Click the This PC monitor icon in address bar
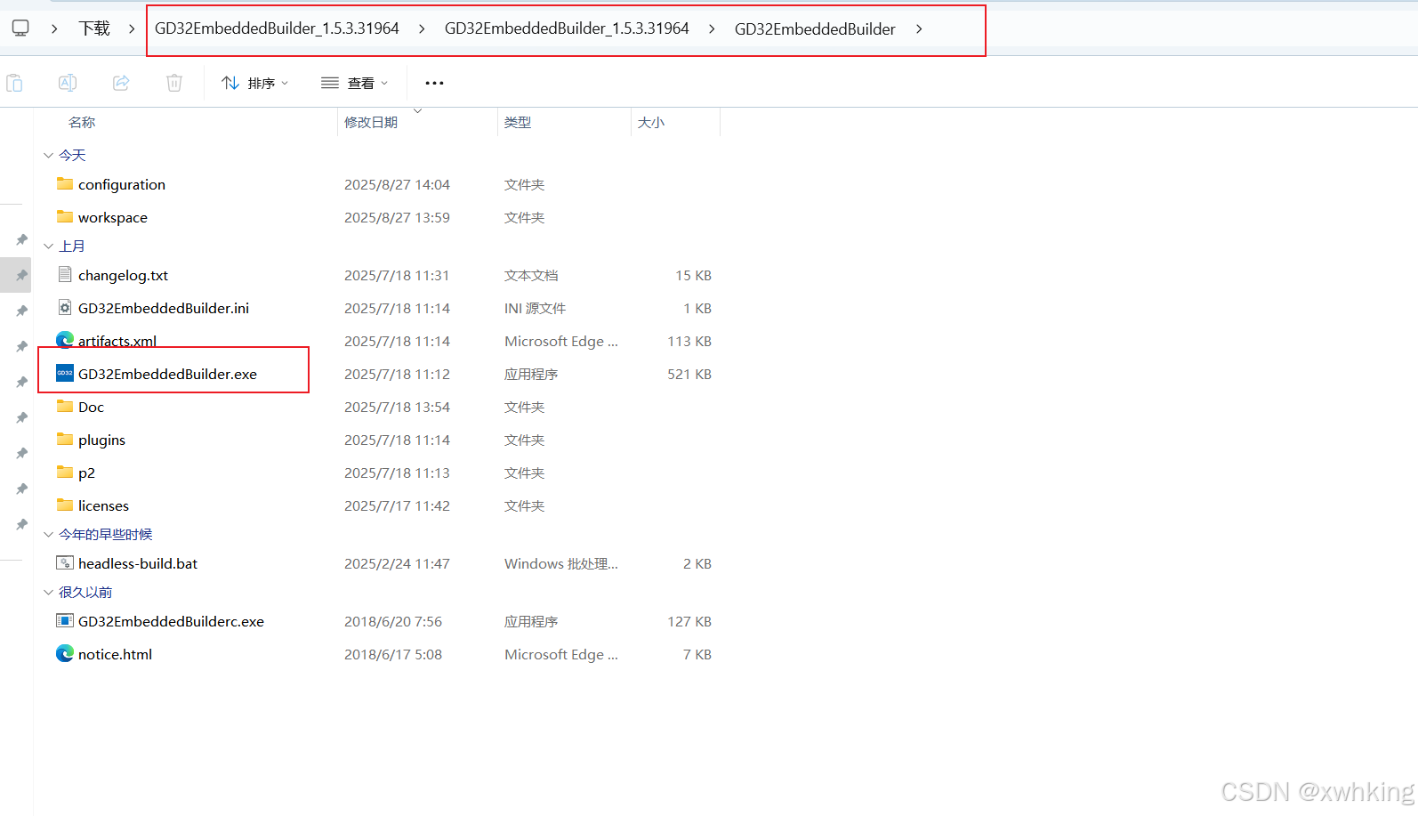1418x816 pixels. [20, 28]
